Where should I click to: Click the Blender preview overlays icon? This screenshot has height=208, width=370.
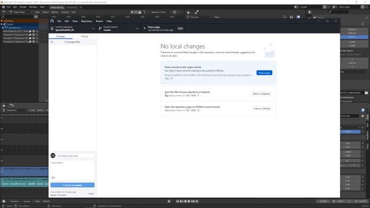tap(298, 17)
